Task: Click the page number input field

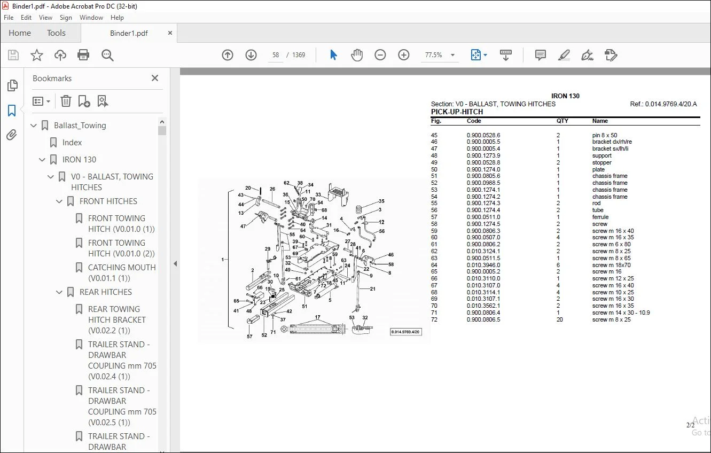Action: [276, 55]
